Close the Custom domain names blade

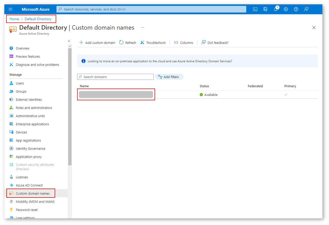[x=314, y=28]
